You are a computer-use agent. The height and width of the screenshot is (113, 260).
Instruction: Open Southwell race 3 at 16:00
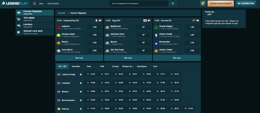pos(119,83)
